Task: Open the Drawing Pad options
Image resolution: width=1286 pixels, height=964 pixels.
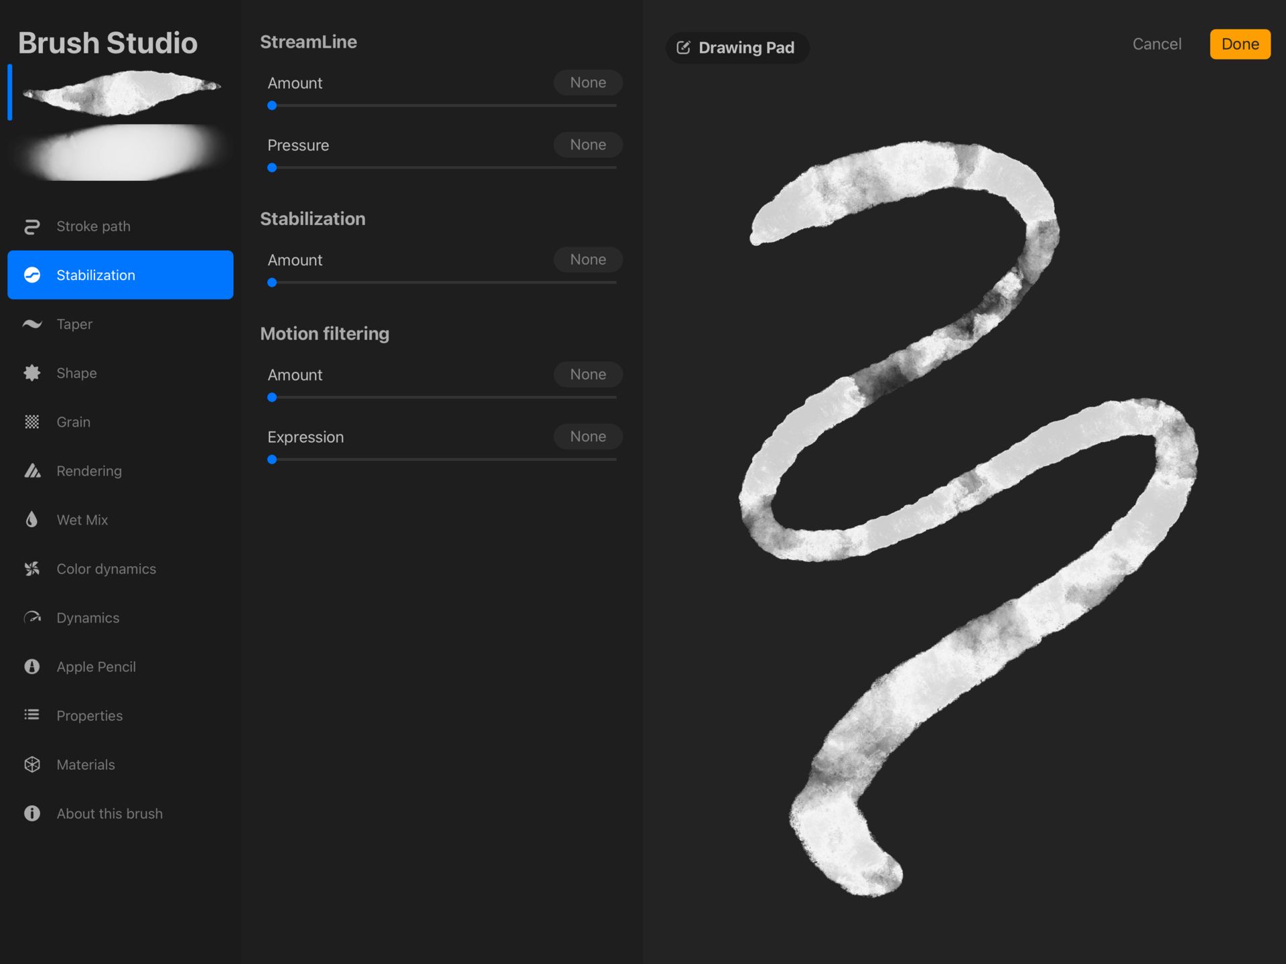Action: 737,48
